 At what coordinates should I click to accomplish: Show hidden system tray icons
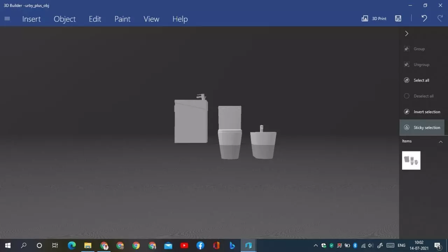(316, 245)
